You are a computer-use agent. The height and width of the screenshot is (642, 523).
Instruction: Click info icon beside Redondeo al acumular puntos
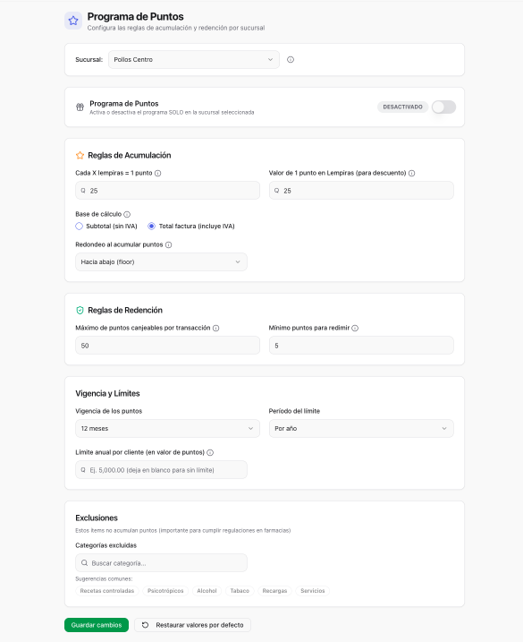point(168,244)
